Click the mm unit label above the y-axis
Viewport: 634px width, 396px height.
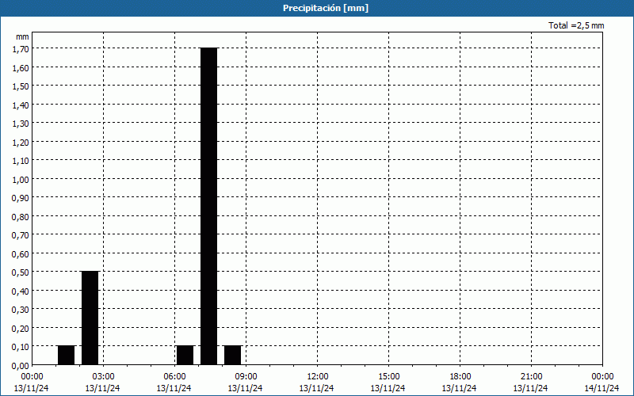[x=22, y=36]
